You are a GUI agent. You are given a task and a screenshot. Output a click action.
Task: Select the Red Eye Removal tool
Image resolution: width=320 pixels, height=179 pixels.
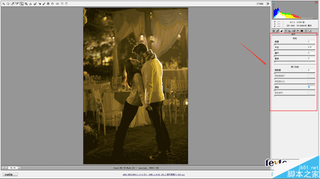point(39,4)
